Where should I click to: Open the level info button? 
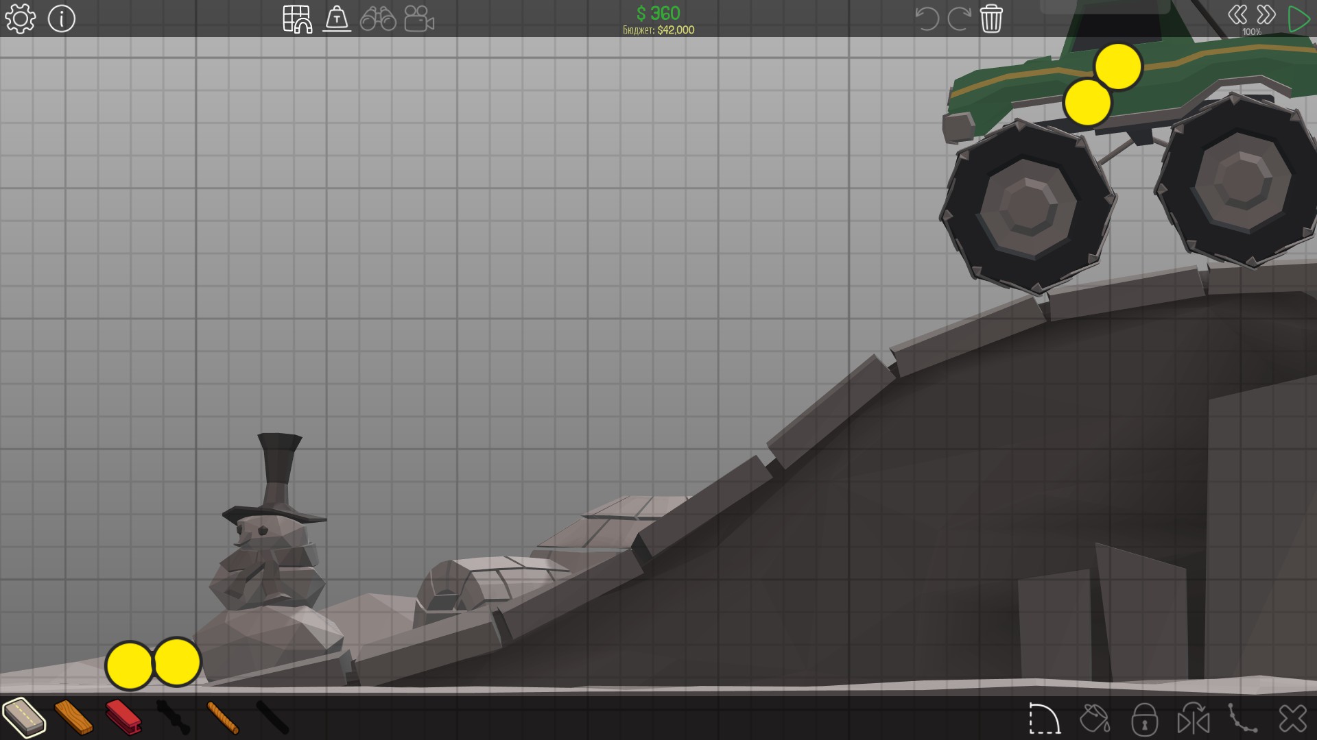[x=62, y=19]
